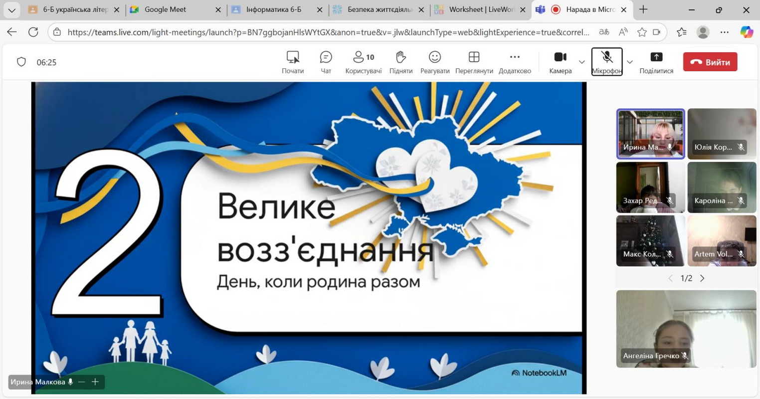Open the participants list (Користувачі)
The height and width of the screenshot is (399, 760).
click(363, 62)
